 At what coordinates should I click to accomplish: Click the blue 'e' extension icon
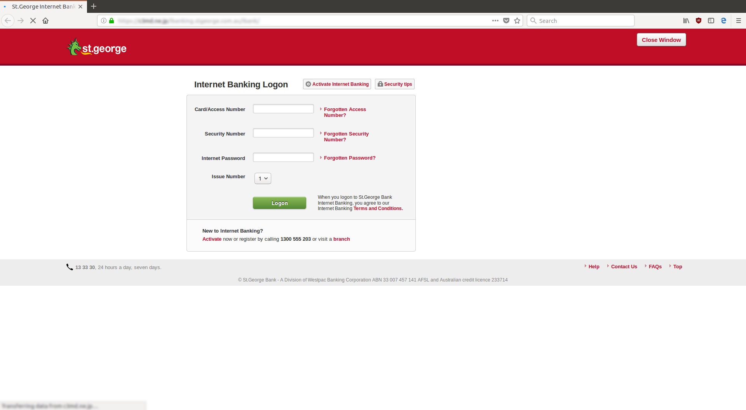(723, 21)
